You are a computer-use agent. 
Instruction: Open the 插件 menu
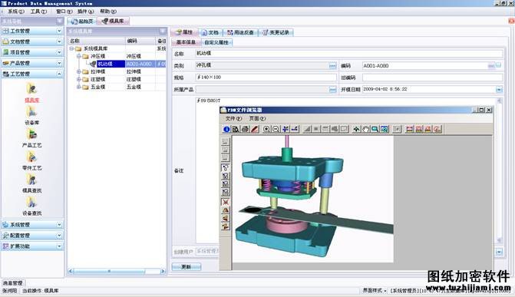86,12
